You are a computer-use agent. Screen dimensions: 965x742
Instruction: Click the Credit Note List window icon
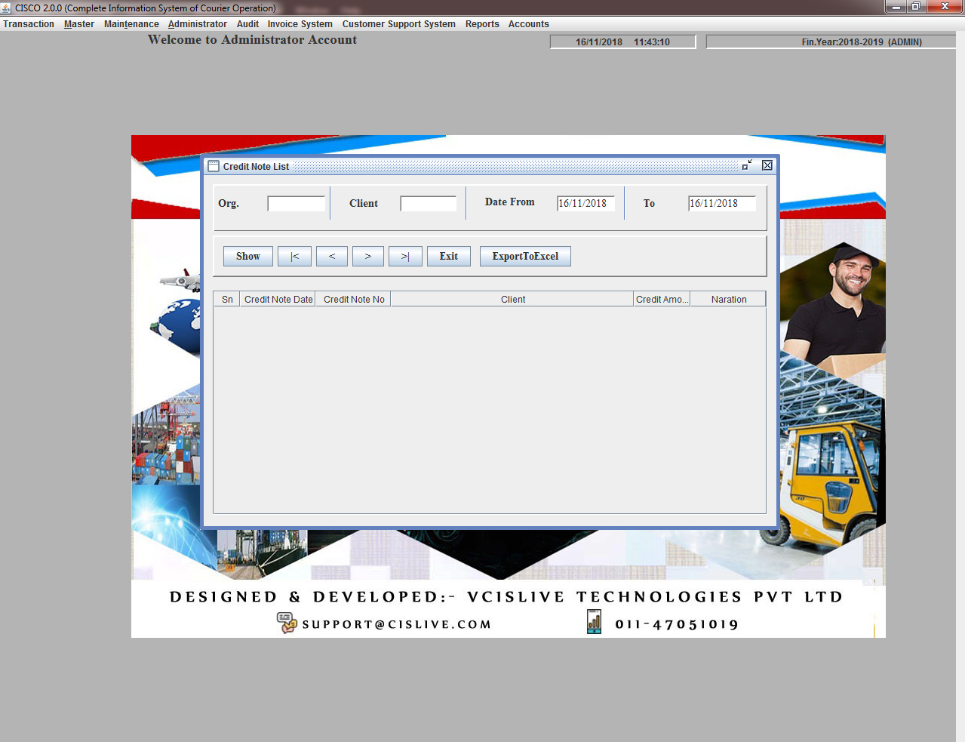click(x=214, y=166)
